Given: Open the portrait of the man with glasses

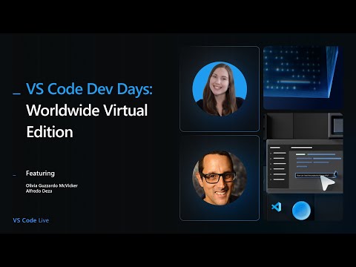Looking at the screenshot, I should pos(220,178).
